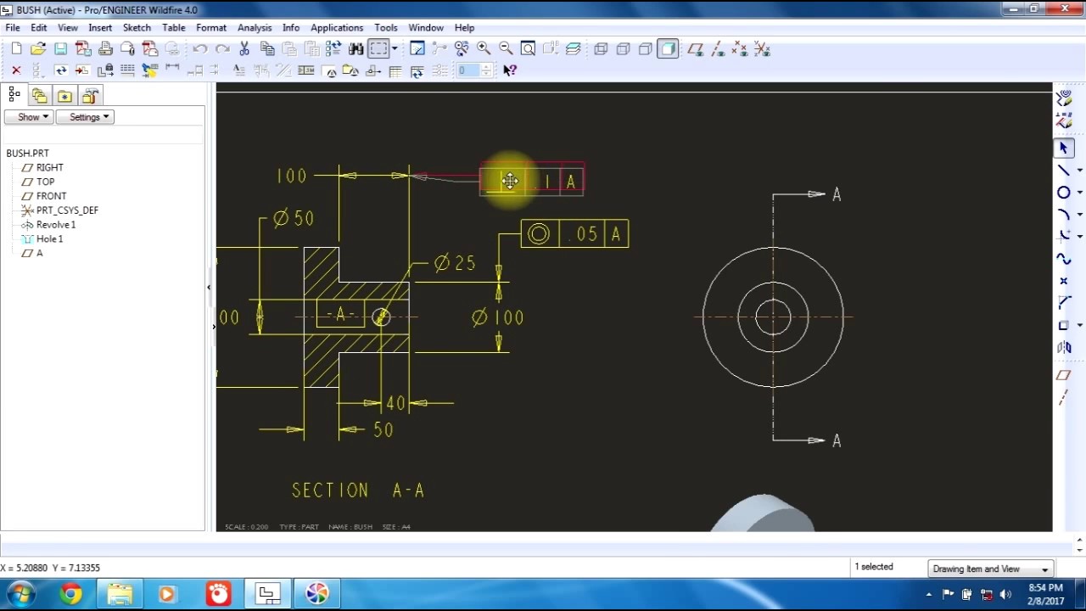Expand the selection box tool dropdown arrow
Screen dimensions: 1086x611
click(x=395, y=49)
